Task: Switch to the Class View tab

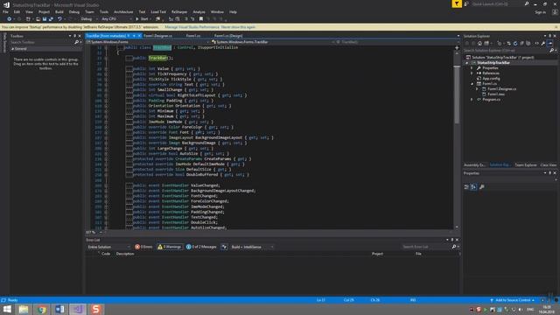Action: 549,165
